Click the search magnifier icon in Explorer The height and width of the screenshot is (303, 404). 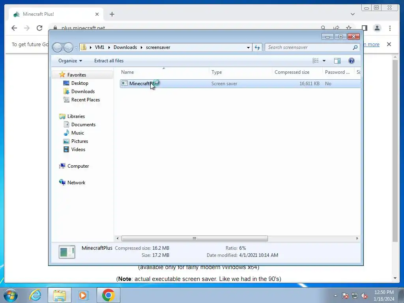click(x=355, y=47)
